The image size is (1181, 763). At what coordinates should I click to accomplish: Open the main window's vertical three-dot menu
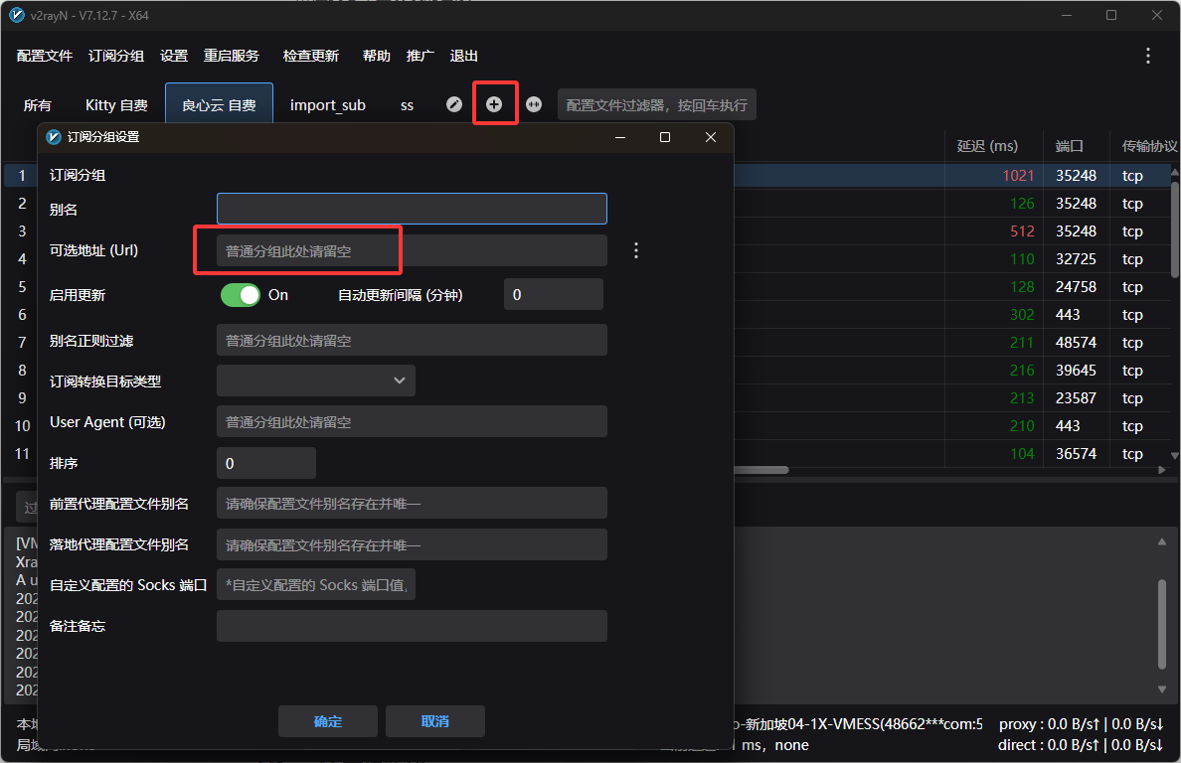(1148, 56)
